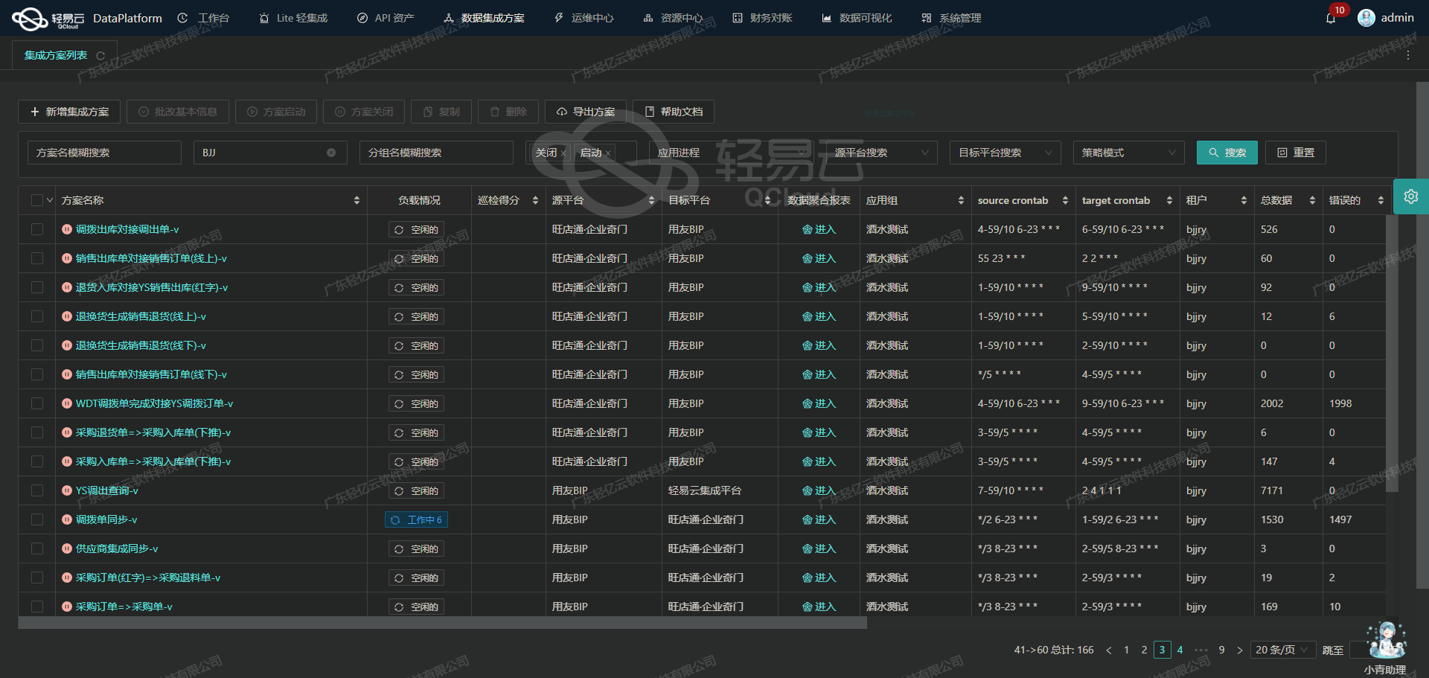Refresh the 工作中 6 load status badge

[x=395, y=520]
